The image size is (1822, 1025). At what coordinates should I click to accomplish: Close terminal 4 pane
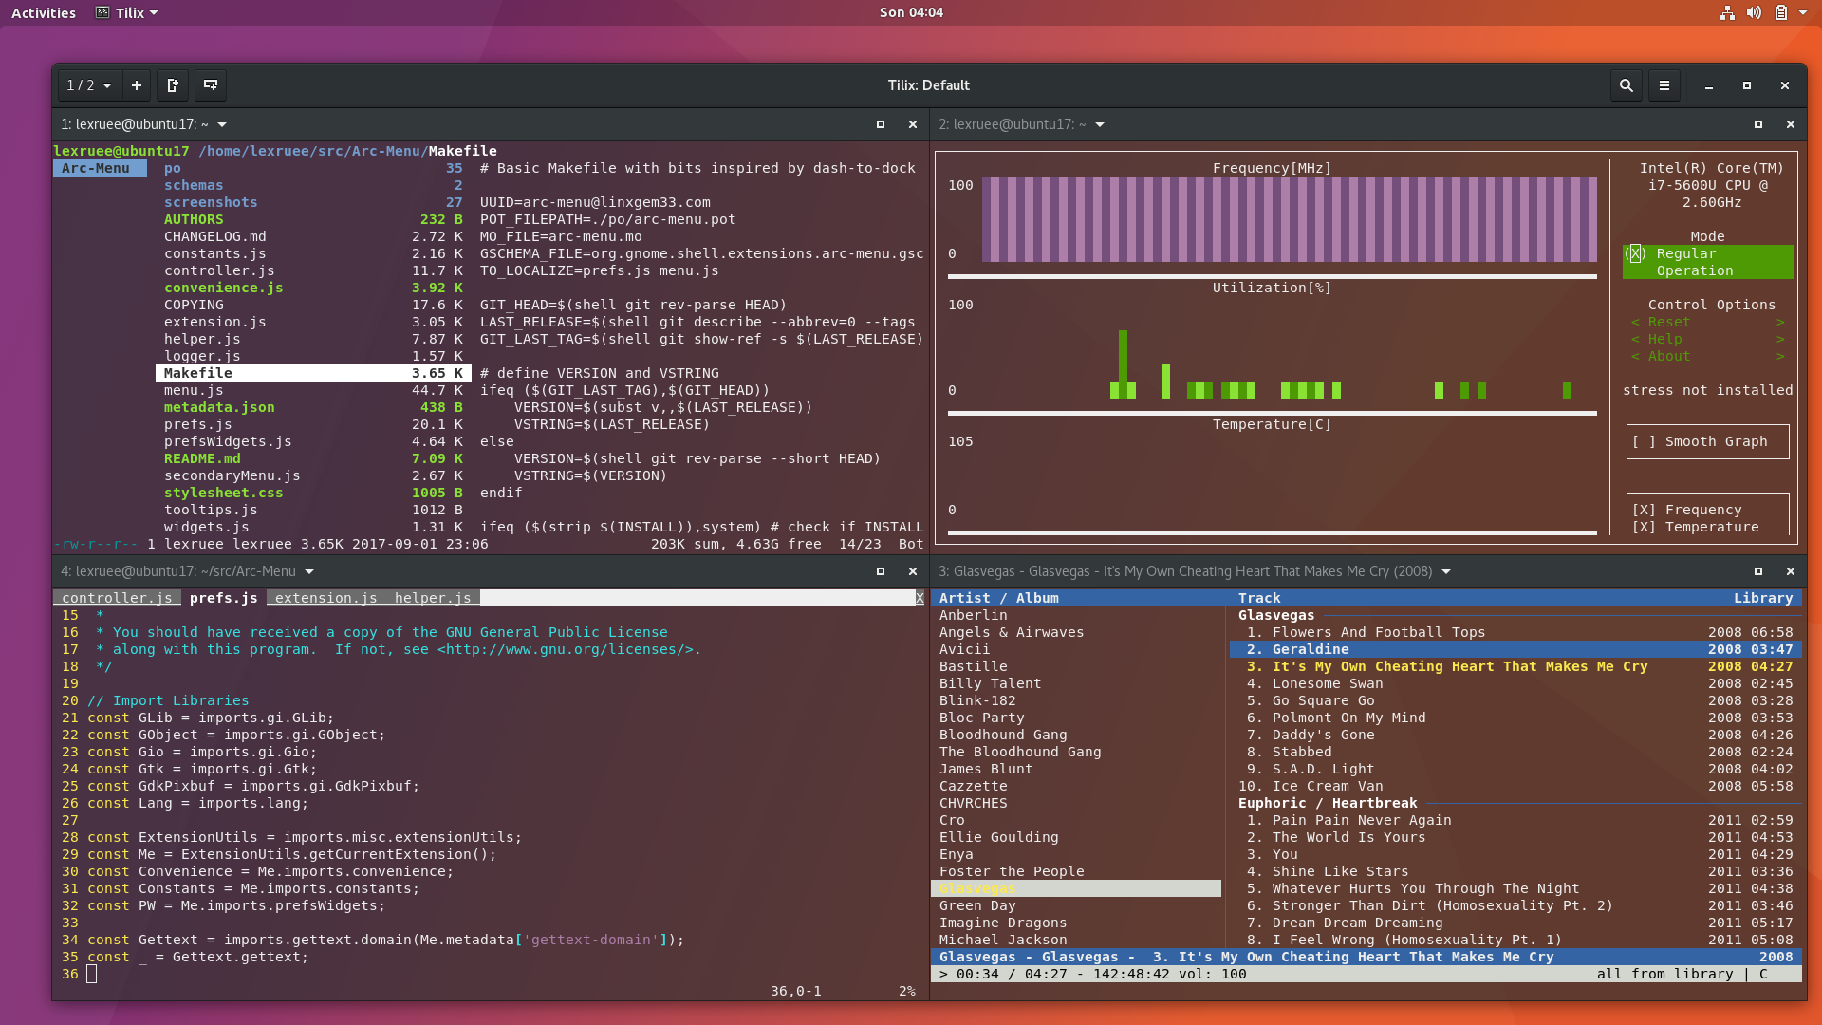(913, 571)
